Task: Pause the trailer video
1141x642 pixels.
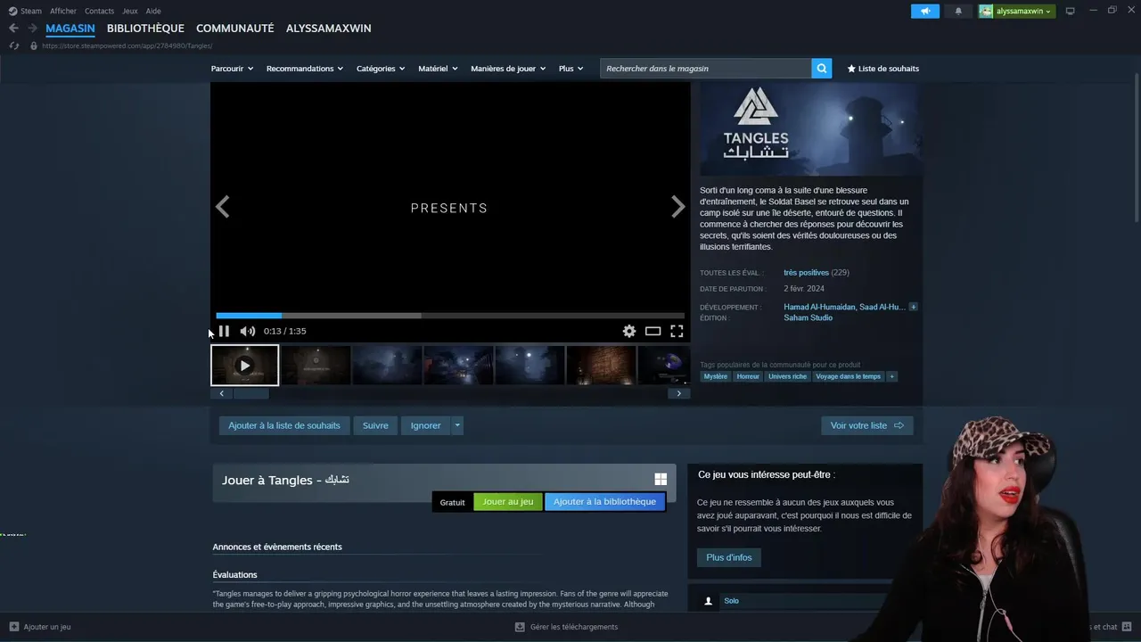Action: 224,331
